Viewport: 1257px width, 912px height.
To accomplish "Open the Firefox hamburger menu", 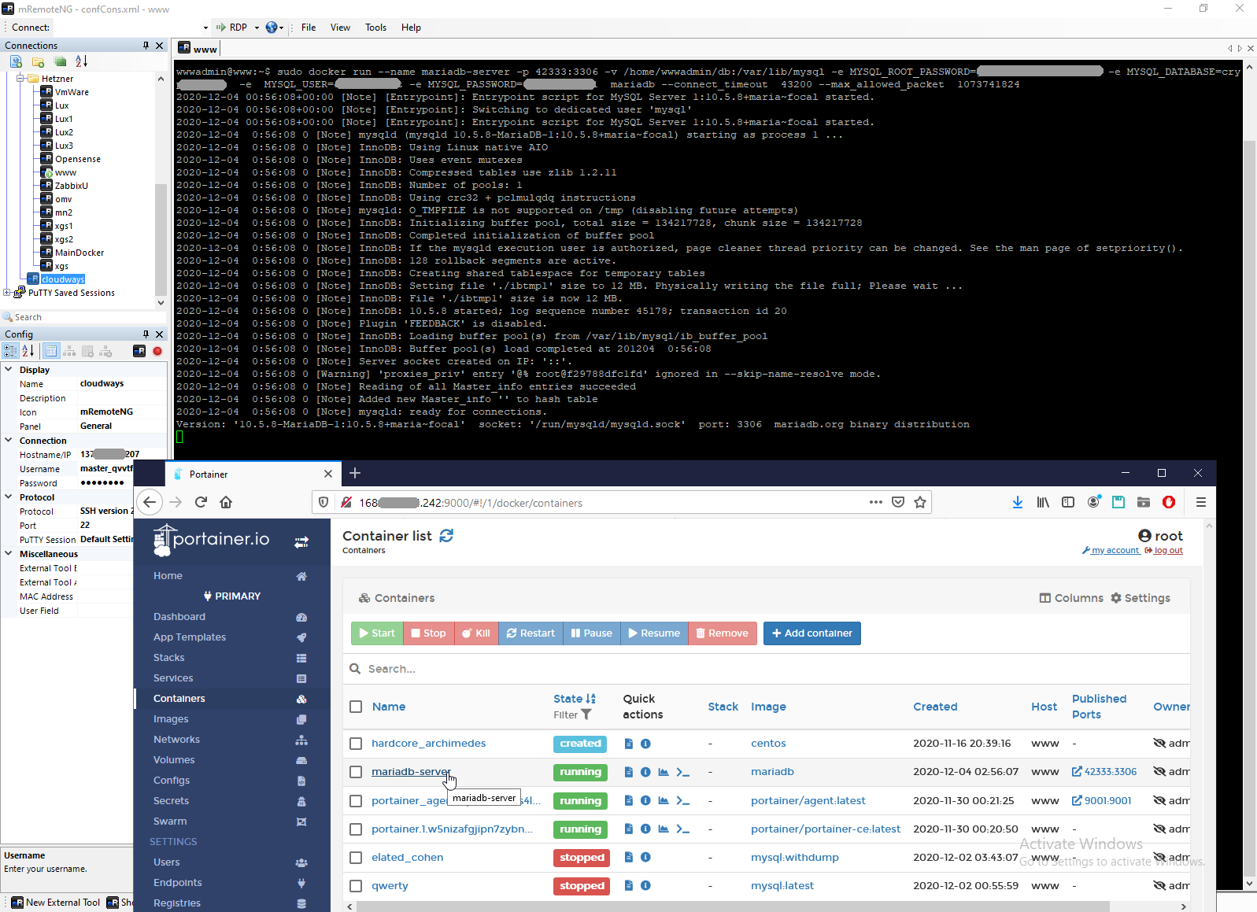I will pyautogui.click(x=1201, y=502).
